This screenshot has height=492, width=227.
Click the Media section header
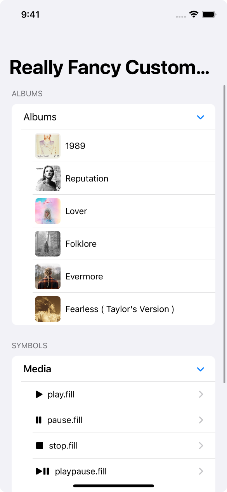point(37,369)
